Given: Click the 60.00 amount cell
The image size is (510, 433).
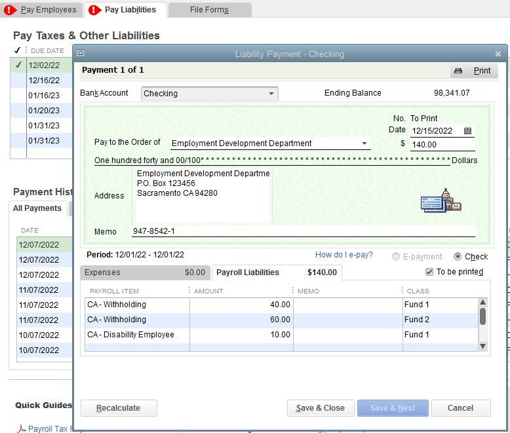Looking at the screenshot, I should point(241,320).
